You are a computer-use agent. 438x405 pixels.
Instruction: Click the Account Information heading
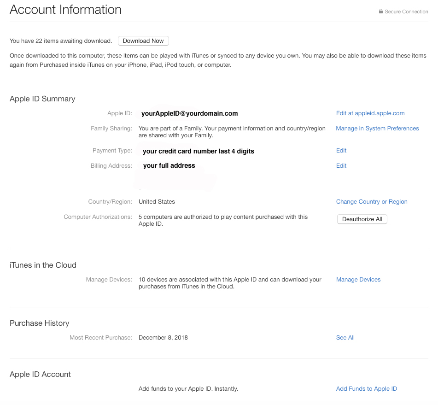point(65,9)
